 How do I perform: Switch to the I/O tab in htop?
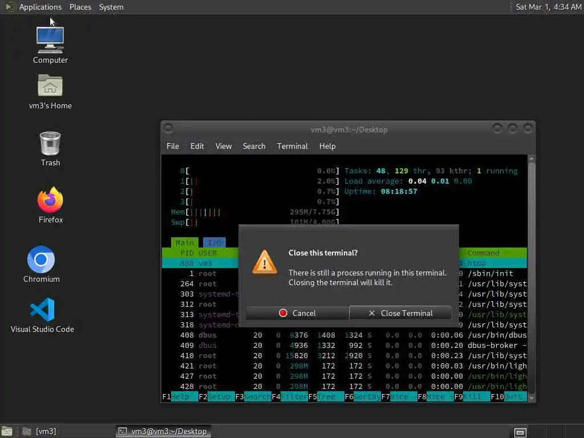[x=214, y=242]
